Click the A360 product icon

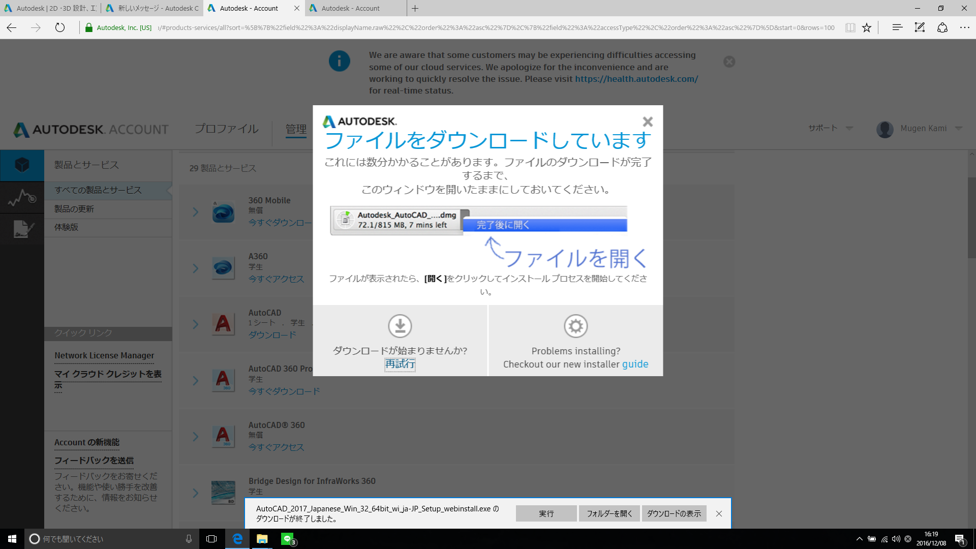coord(223,268)
